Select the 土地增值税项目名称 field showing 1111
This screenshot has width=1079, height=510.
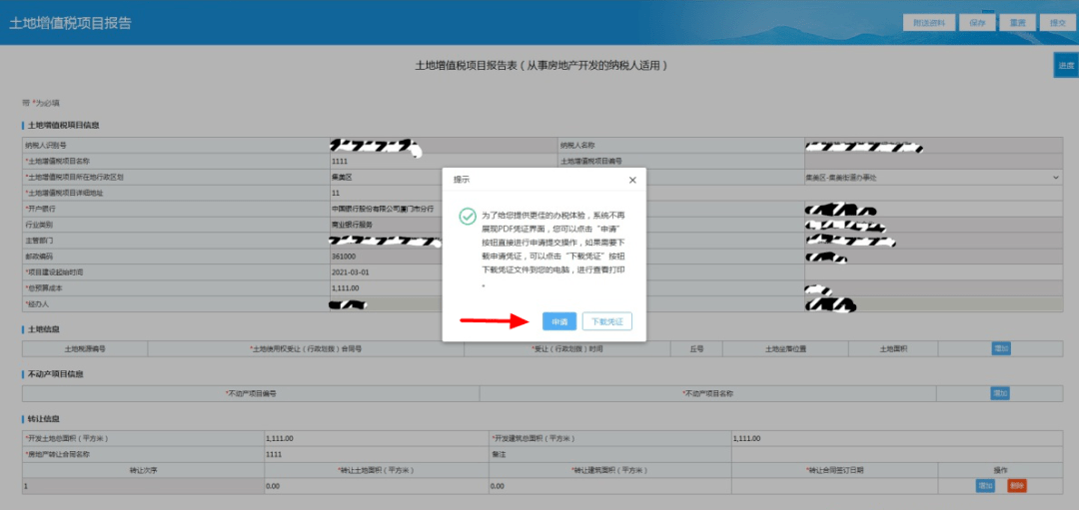[443, 162]
